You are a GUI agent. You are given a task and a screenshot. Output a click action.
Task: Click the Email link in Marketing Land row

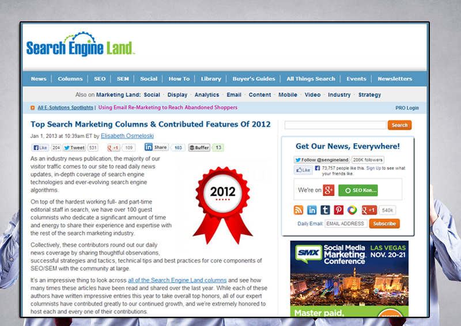pos(234,94)
